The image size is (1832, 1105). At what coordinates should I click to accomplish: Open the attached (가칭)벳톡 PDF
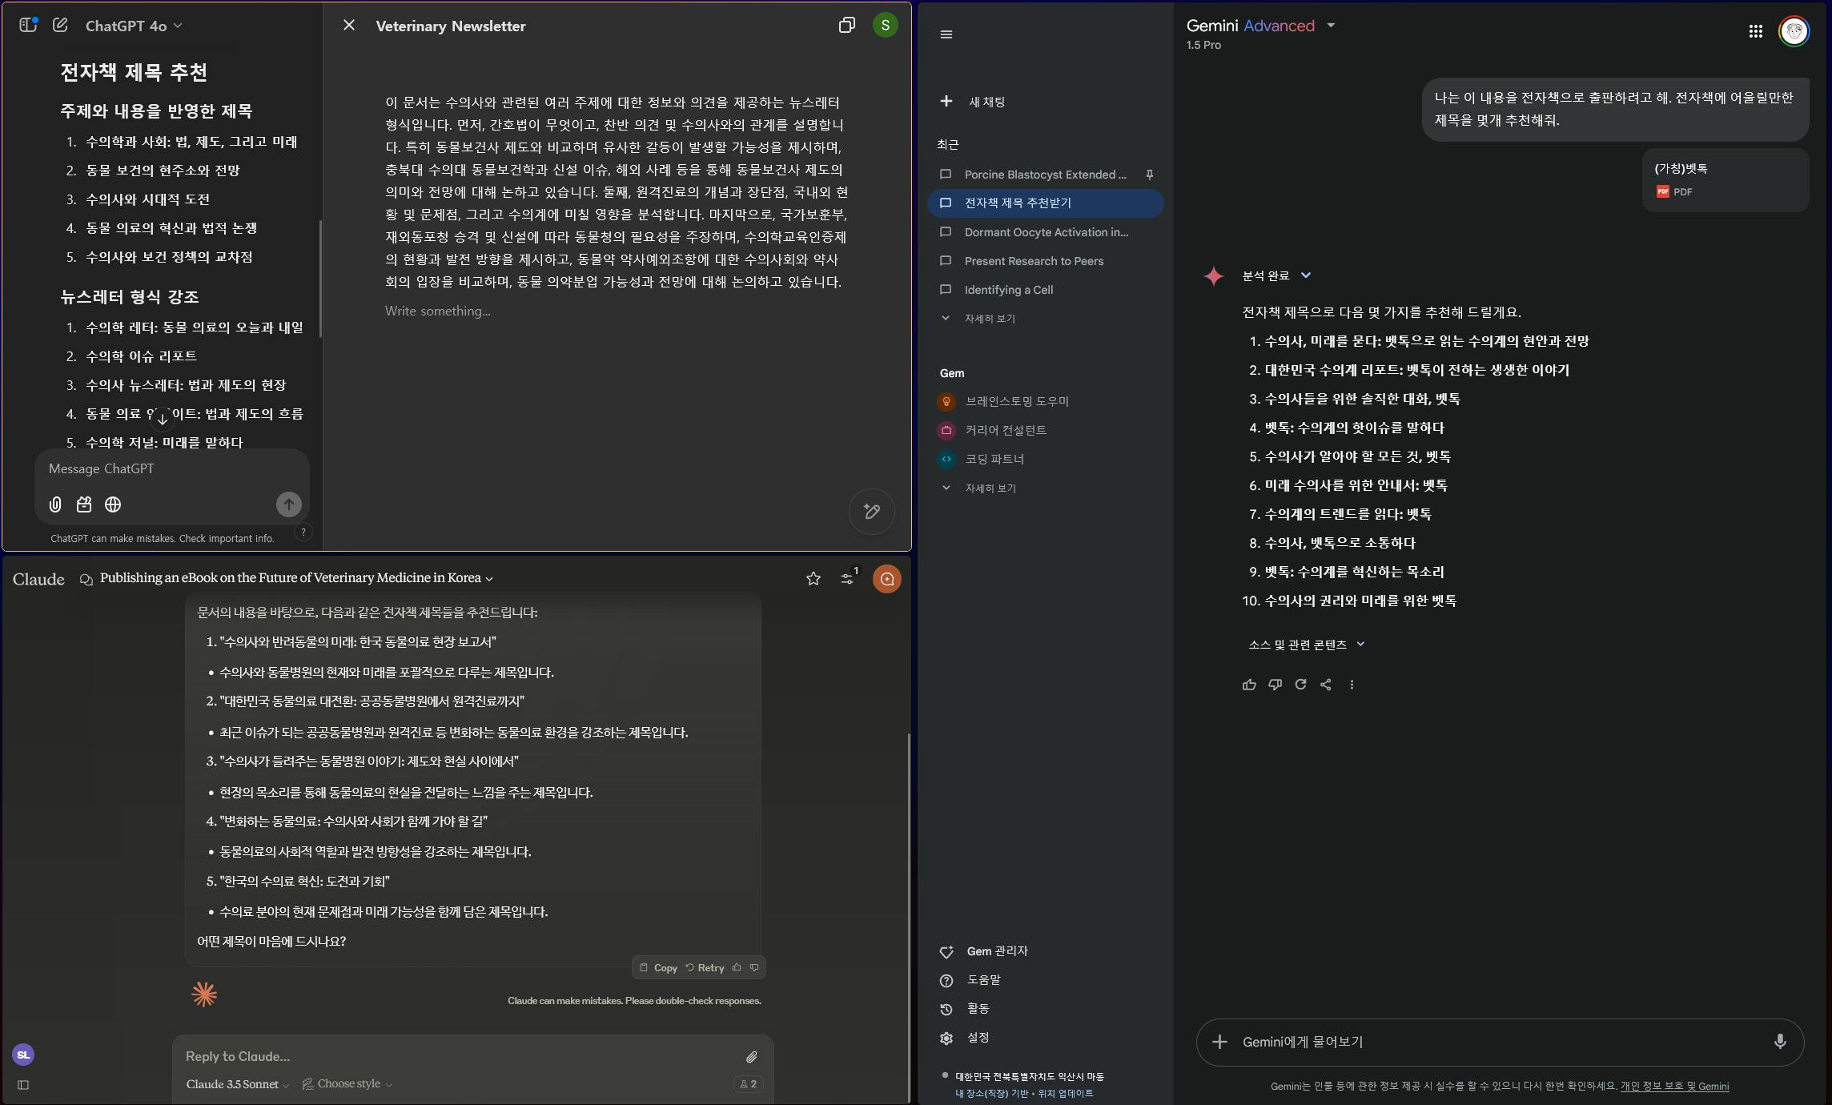pos(1725,179)
